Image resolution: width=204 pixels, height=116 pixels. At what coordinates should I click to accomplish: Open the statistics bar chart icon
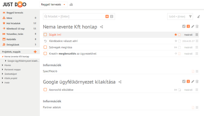[x=71, y=4]
